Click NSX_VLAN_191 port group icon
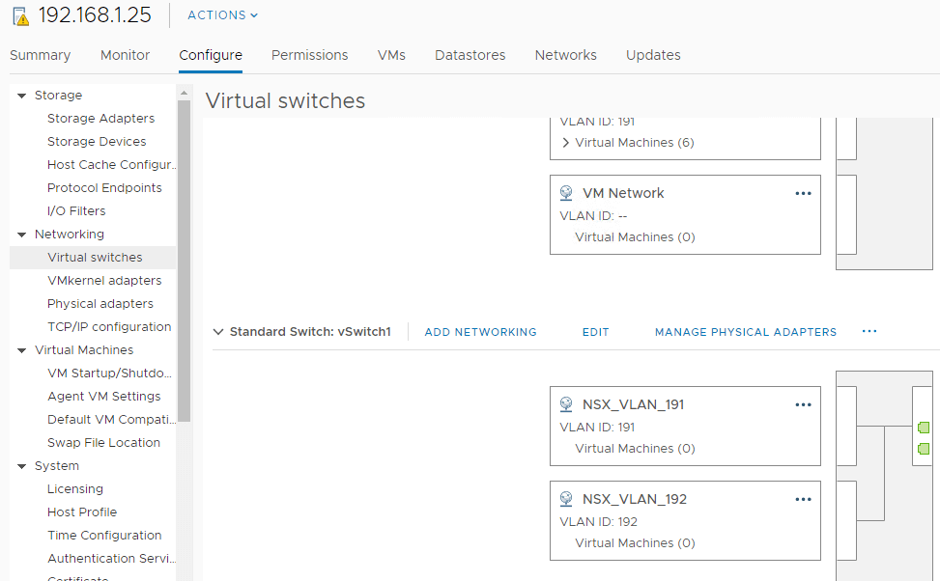 coord(566,404)
